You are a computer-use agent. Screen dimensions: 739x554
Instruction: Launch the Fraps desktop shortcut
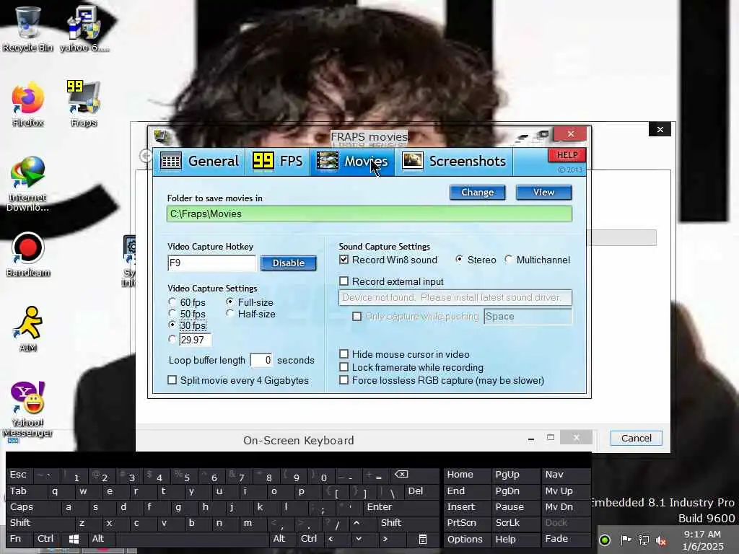point(84,105)
